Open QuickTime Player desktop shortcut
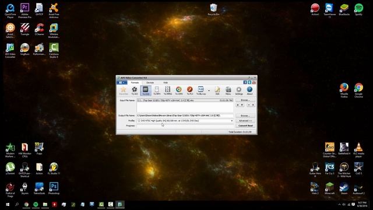The image size is (373, 210). pyautogui.click(x=10, y=10)
